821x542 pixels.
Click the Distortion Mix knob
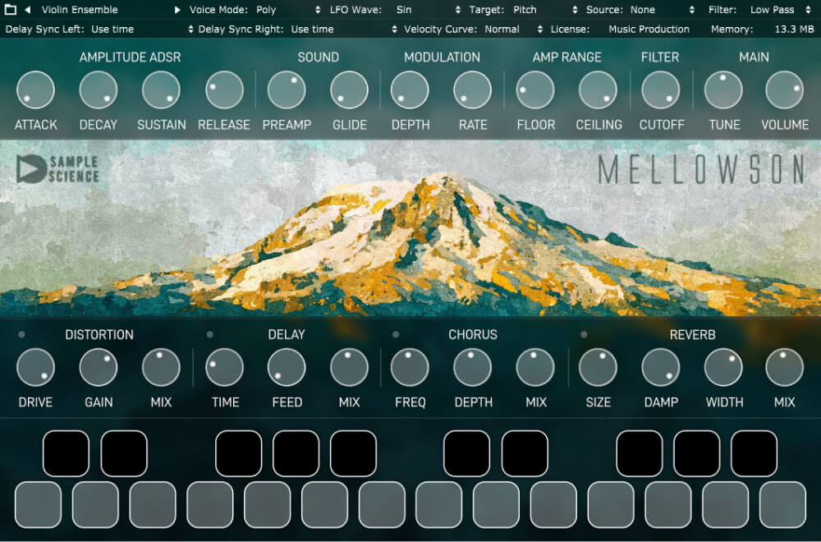161,368
